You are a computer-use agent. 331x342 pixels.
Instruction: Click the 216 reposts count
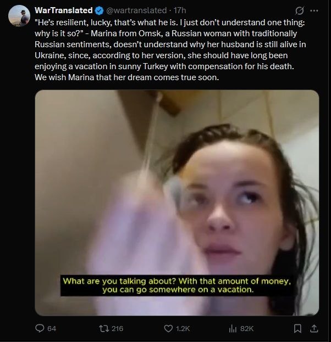pyautogui.click(x=117, y=328)
